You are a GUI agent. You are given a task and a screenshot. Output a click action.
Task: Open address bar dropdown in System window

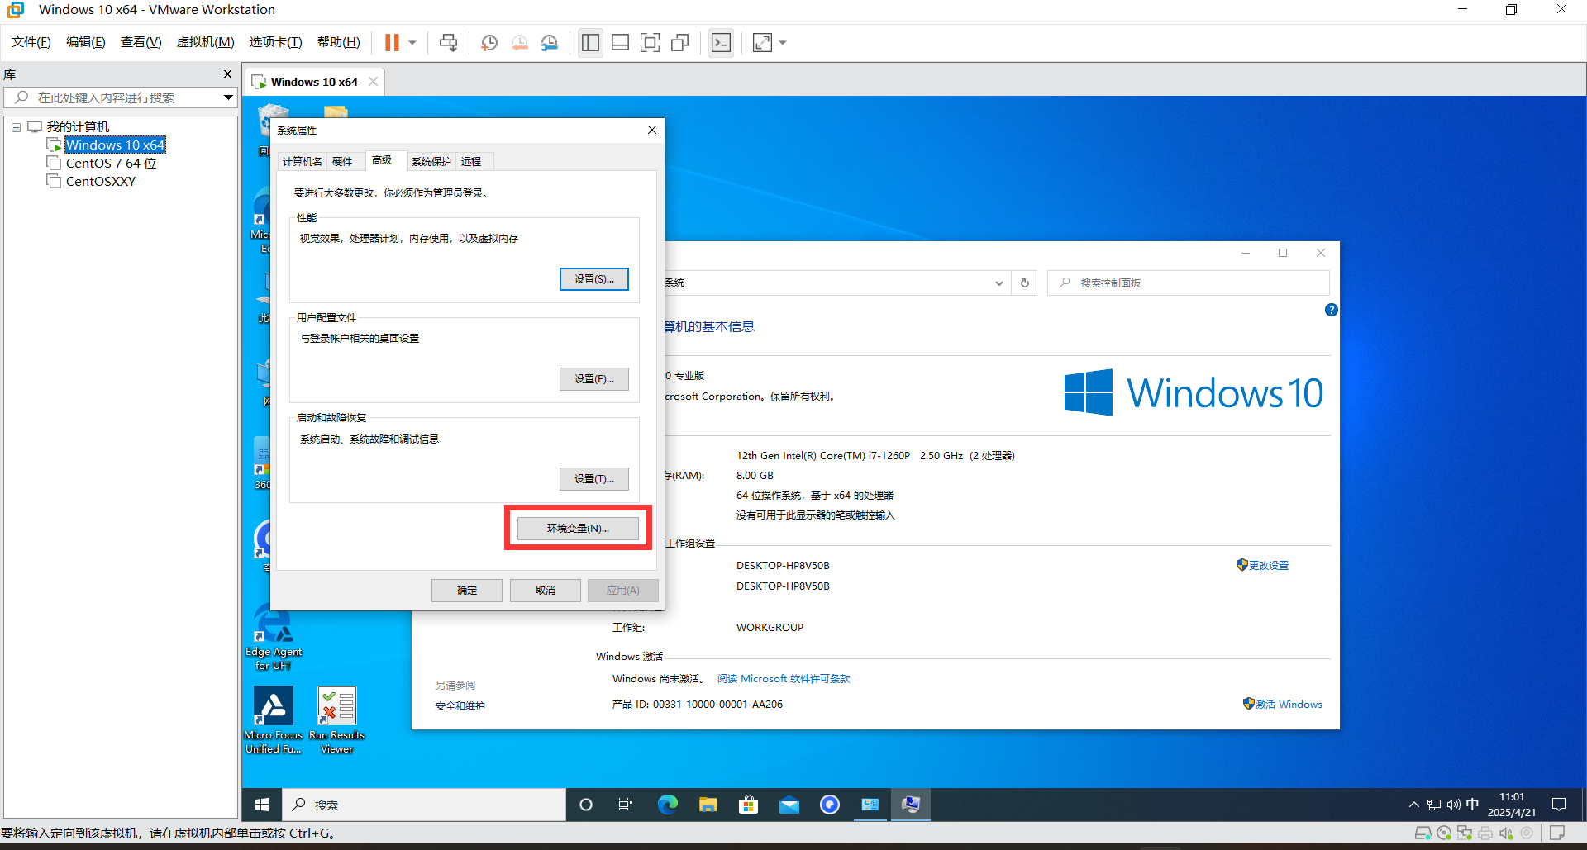(999, 283)
